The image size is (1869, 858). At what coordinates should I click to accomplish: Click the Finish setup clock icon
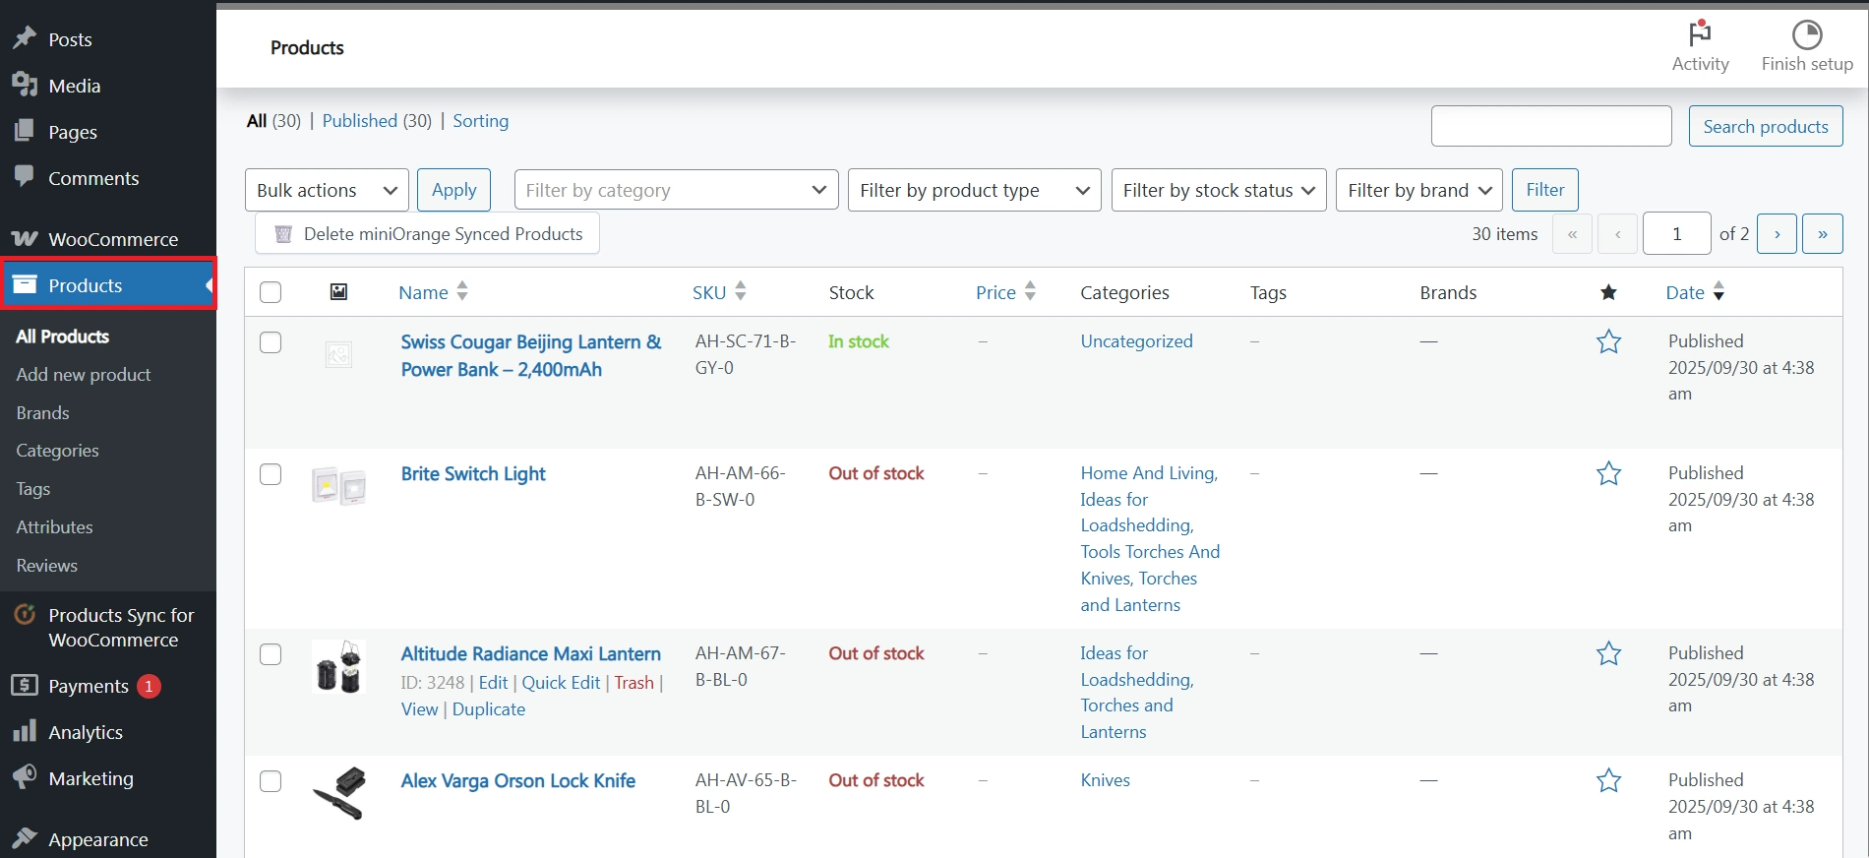click(1807, 34)
